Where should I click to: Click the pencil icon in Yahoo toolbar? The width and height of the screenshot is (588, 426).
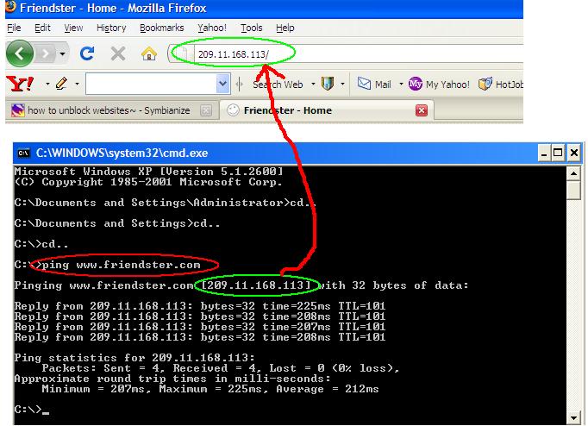coord(60,84)
